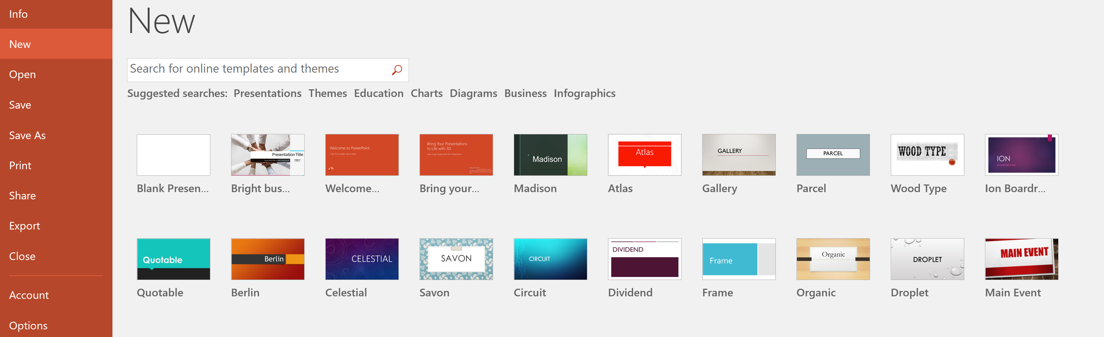The width and height of the screenshot is (1104, 337).
Task: Select the Droplet theme thumbnail
Action: [x=928, y=259]
